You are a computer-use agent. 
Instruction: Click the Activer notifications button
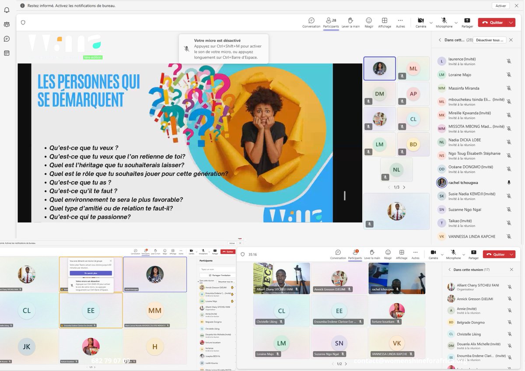[x=501, y=6]
